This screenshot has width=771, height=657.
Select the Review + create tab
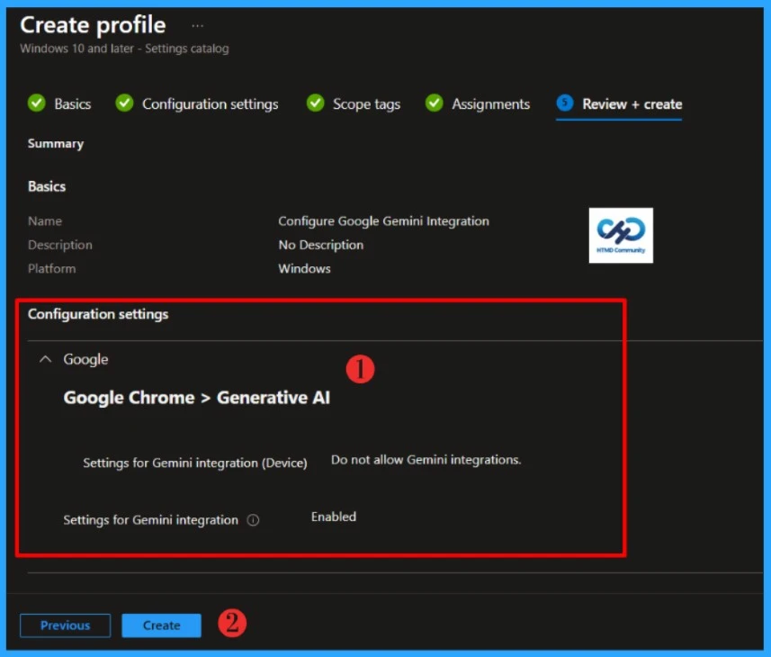pyautogui.click(x=632, y=104)
